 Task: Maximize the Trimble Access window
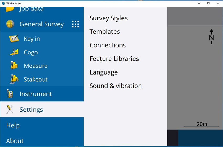[208, 3]
